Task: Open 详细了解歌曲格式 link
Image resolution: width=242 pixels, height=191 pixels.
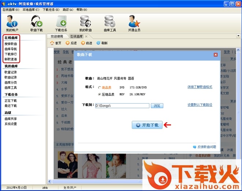Action: (x=200, y=87)
